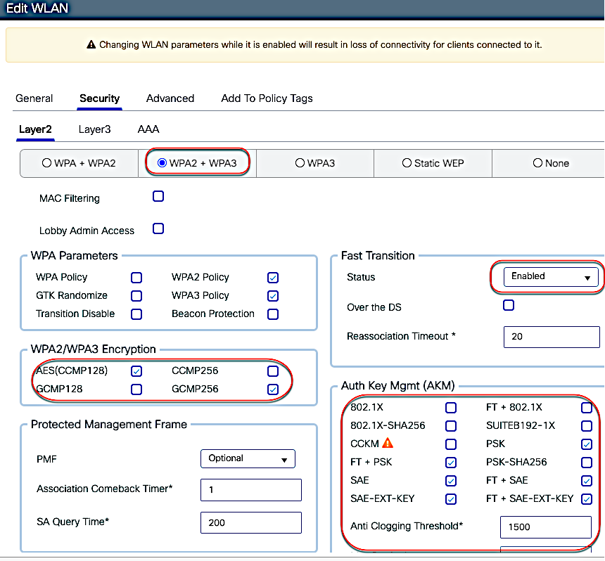Image resolution: width=605 pixels, height=561 pixels.
Task: Disable GCMP256 encryption
Action: coord(273,389)
